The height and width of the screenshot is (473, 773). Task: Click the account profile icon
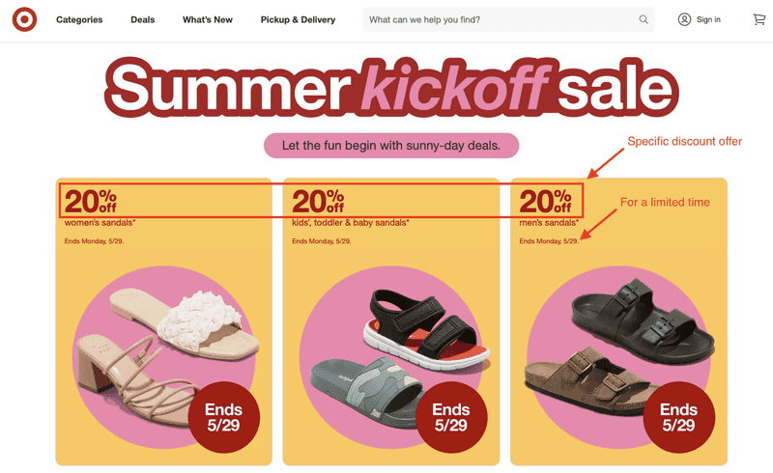[x=684, y=19]
